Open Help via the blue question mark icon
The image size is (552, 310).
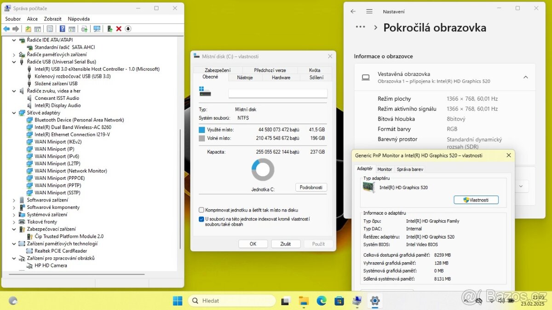coord(62,29)
